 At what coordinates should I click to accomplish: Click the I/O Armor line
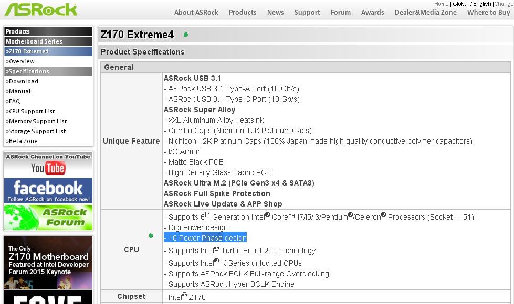[182, 151]
